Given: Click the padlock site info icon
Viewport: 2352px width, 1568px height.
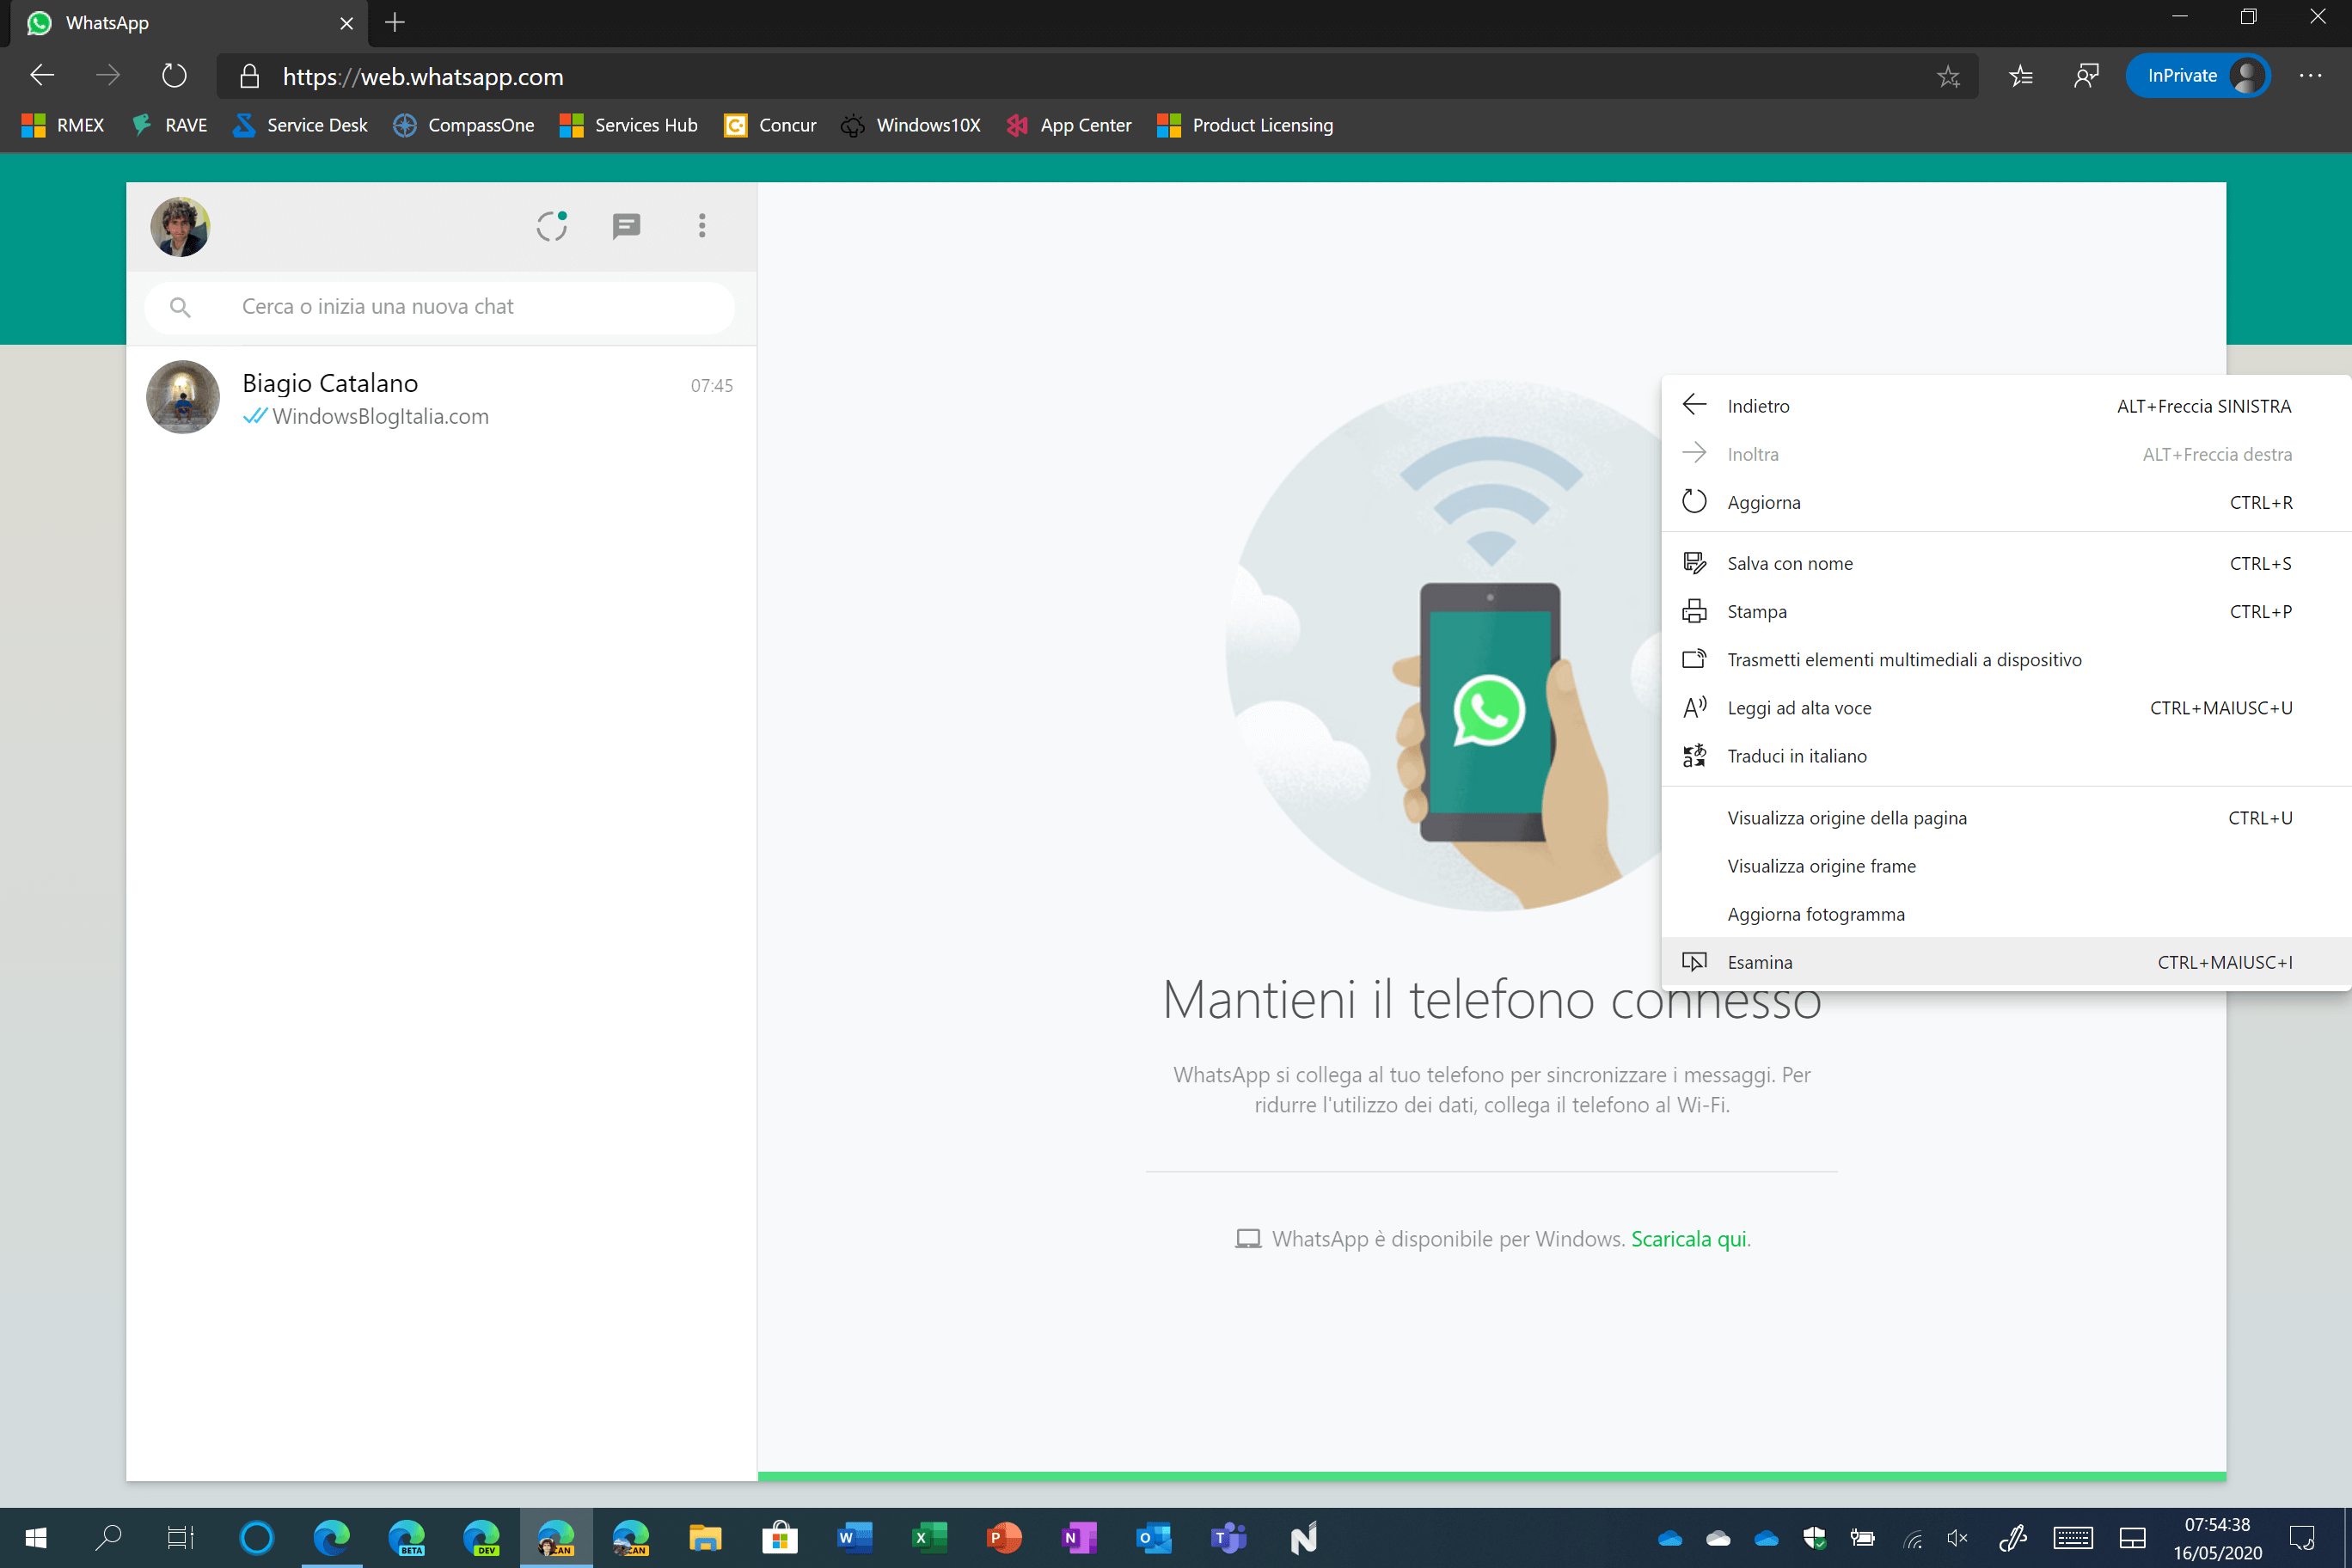Looking at the screenshot, I should click(250, 77).
